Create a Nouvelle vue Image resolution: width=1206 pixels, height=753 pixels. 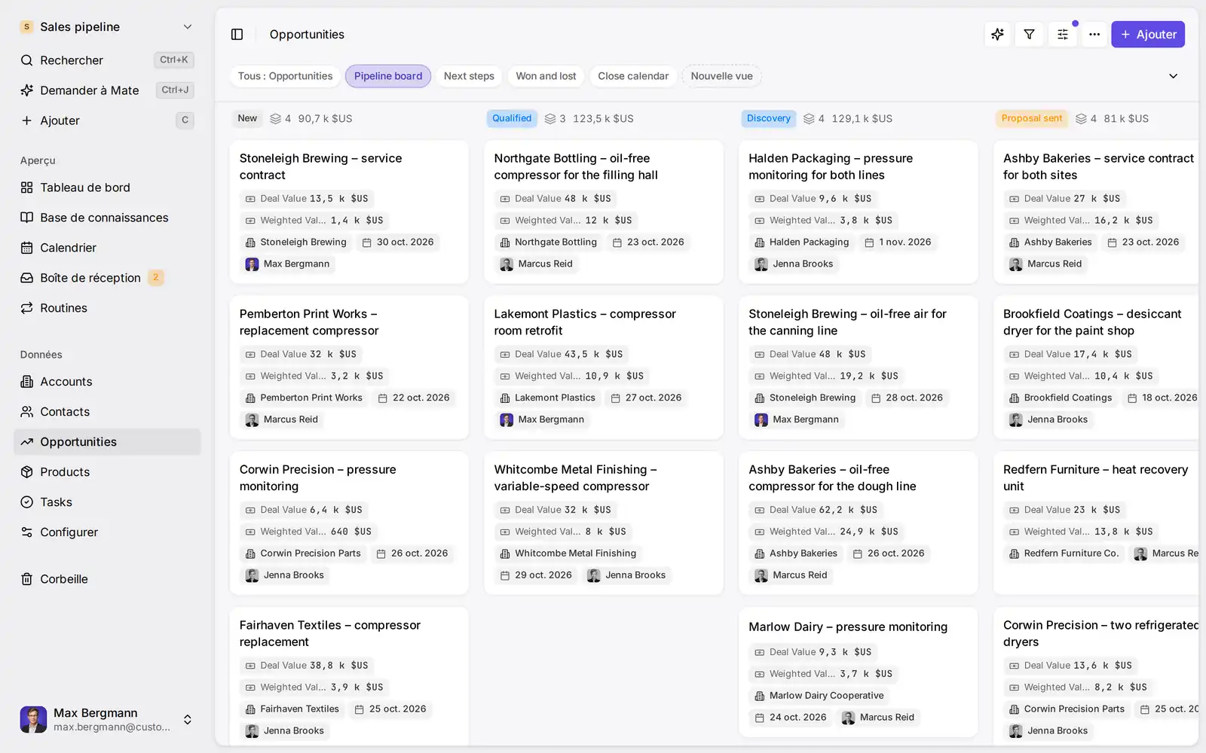coord(721,76)
